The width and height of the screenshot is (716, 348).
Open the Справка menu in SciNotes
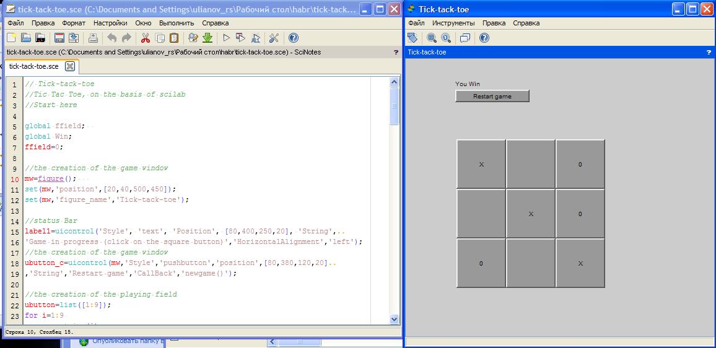pos(215,23)
